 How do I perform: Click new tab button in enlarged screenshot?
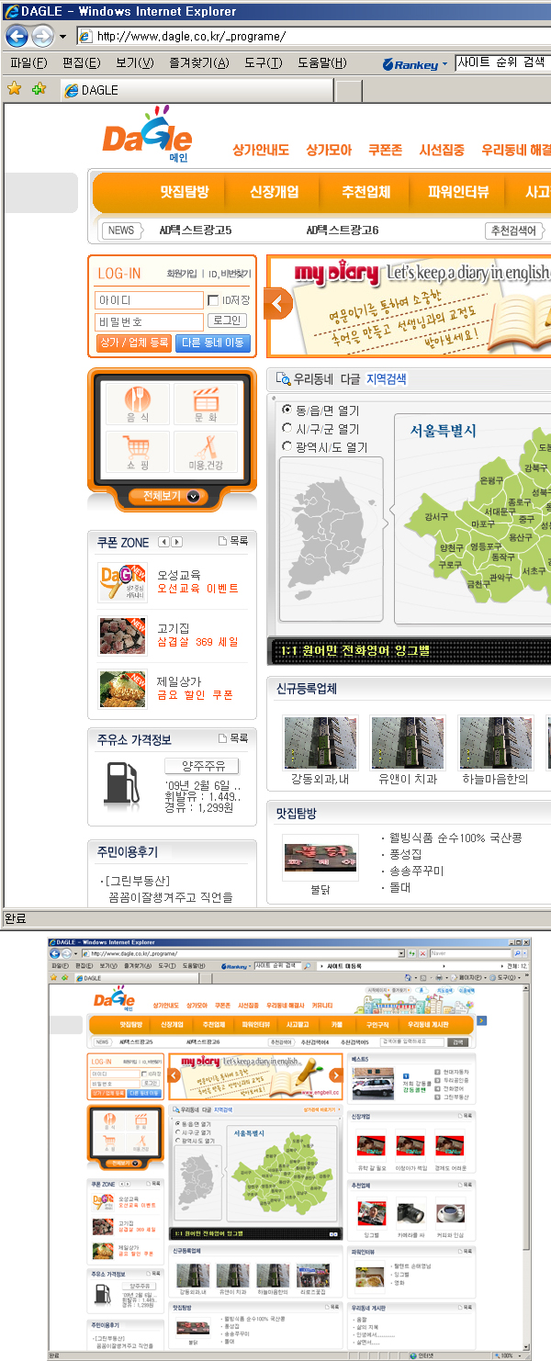[x=349, y=90]
